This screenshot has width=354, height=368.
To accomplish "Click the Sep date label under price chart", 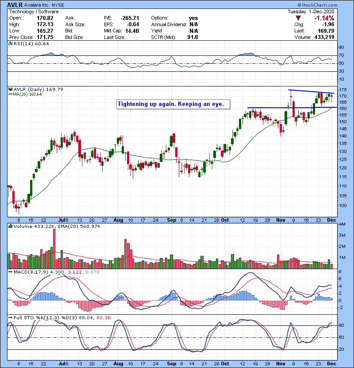I will [172, 220].
